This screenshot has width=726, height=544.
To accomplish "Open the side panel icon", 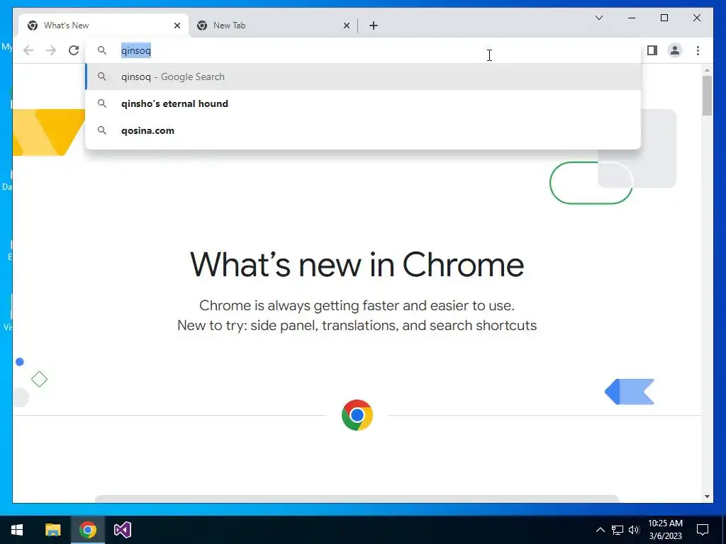I will (652, 50).
